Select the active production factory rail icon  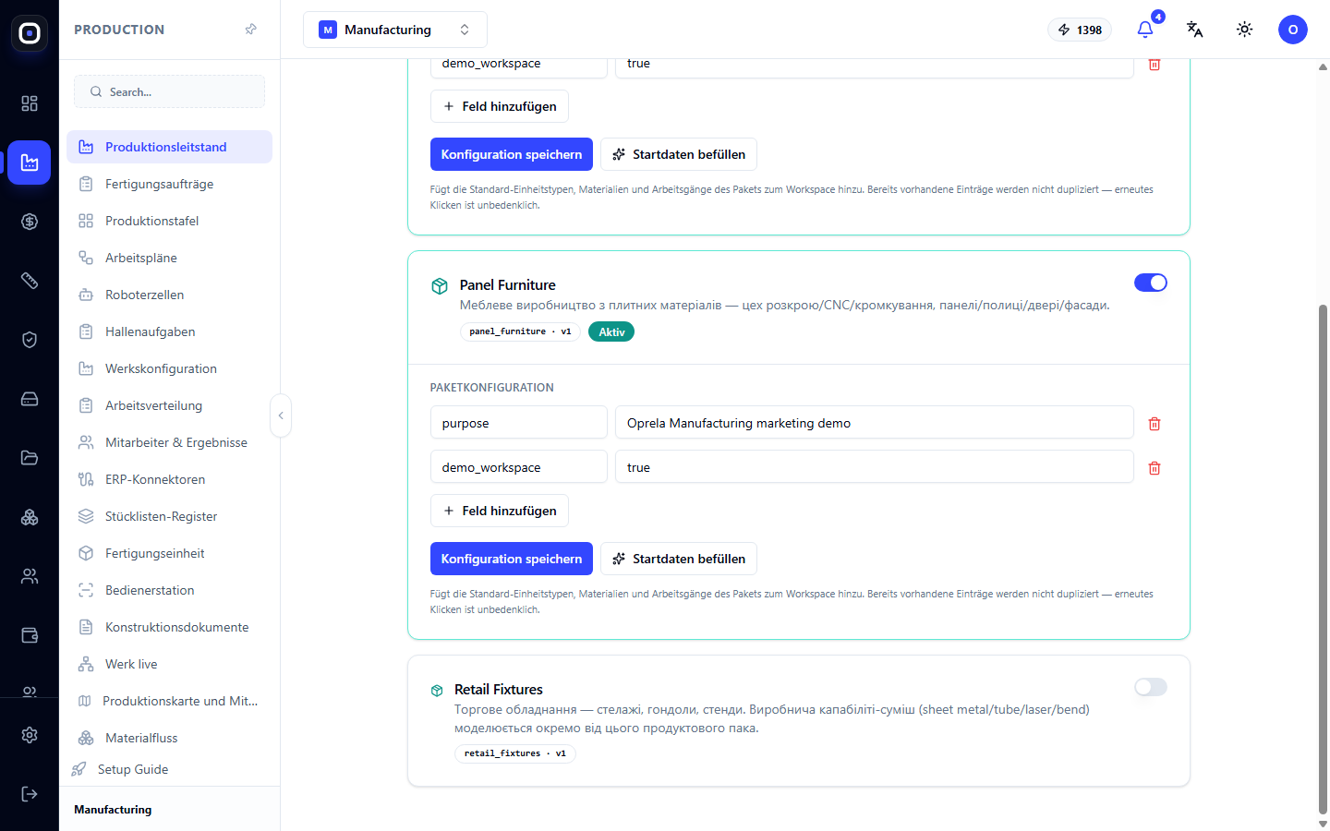pos(30,163)
